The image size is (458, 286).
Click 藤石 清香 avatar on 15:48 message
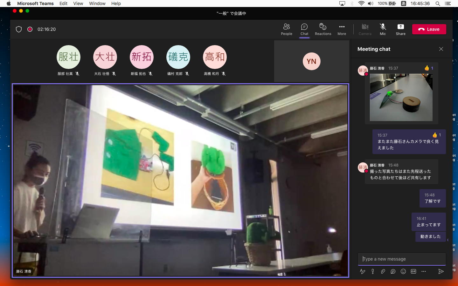pos(363,167)
